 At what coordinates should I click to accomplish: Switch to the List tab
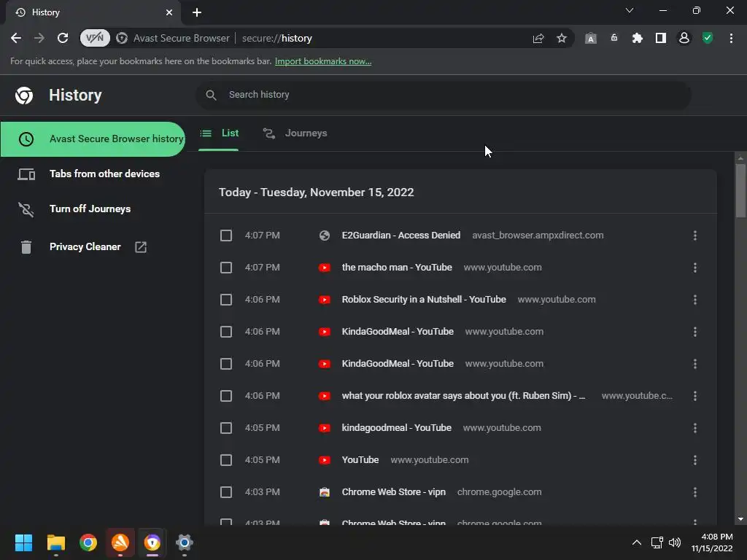[219, 133]
